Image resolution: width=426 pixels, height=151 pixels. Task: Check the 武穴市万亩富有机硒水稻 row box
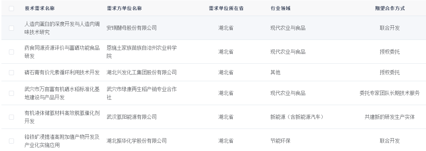11,93
